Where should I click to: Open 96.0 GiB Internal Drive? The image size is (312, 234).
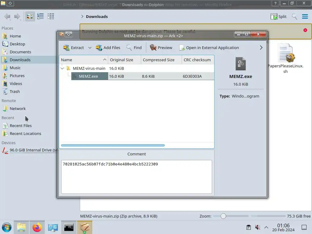(x=29, y=150)
